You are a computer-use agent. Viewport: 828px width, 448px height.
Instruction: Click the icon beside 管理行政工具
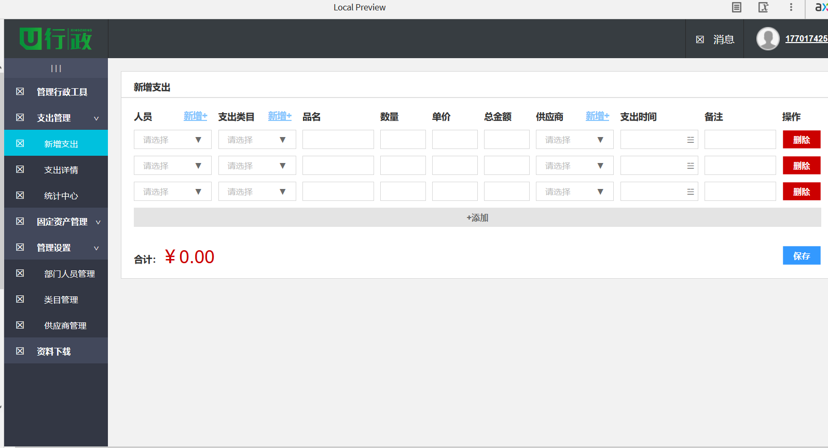(20, 91)
